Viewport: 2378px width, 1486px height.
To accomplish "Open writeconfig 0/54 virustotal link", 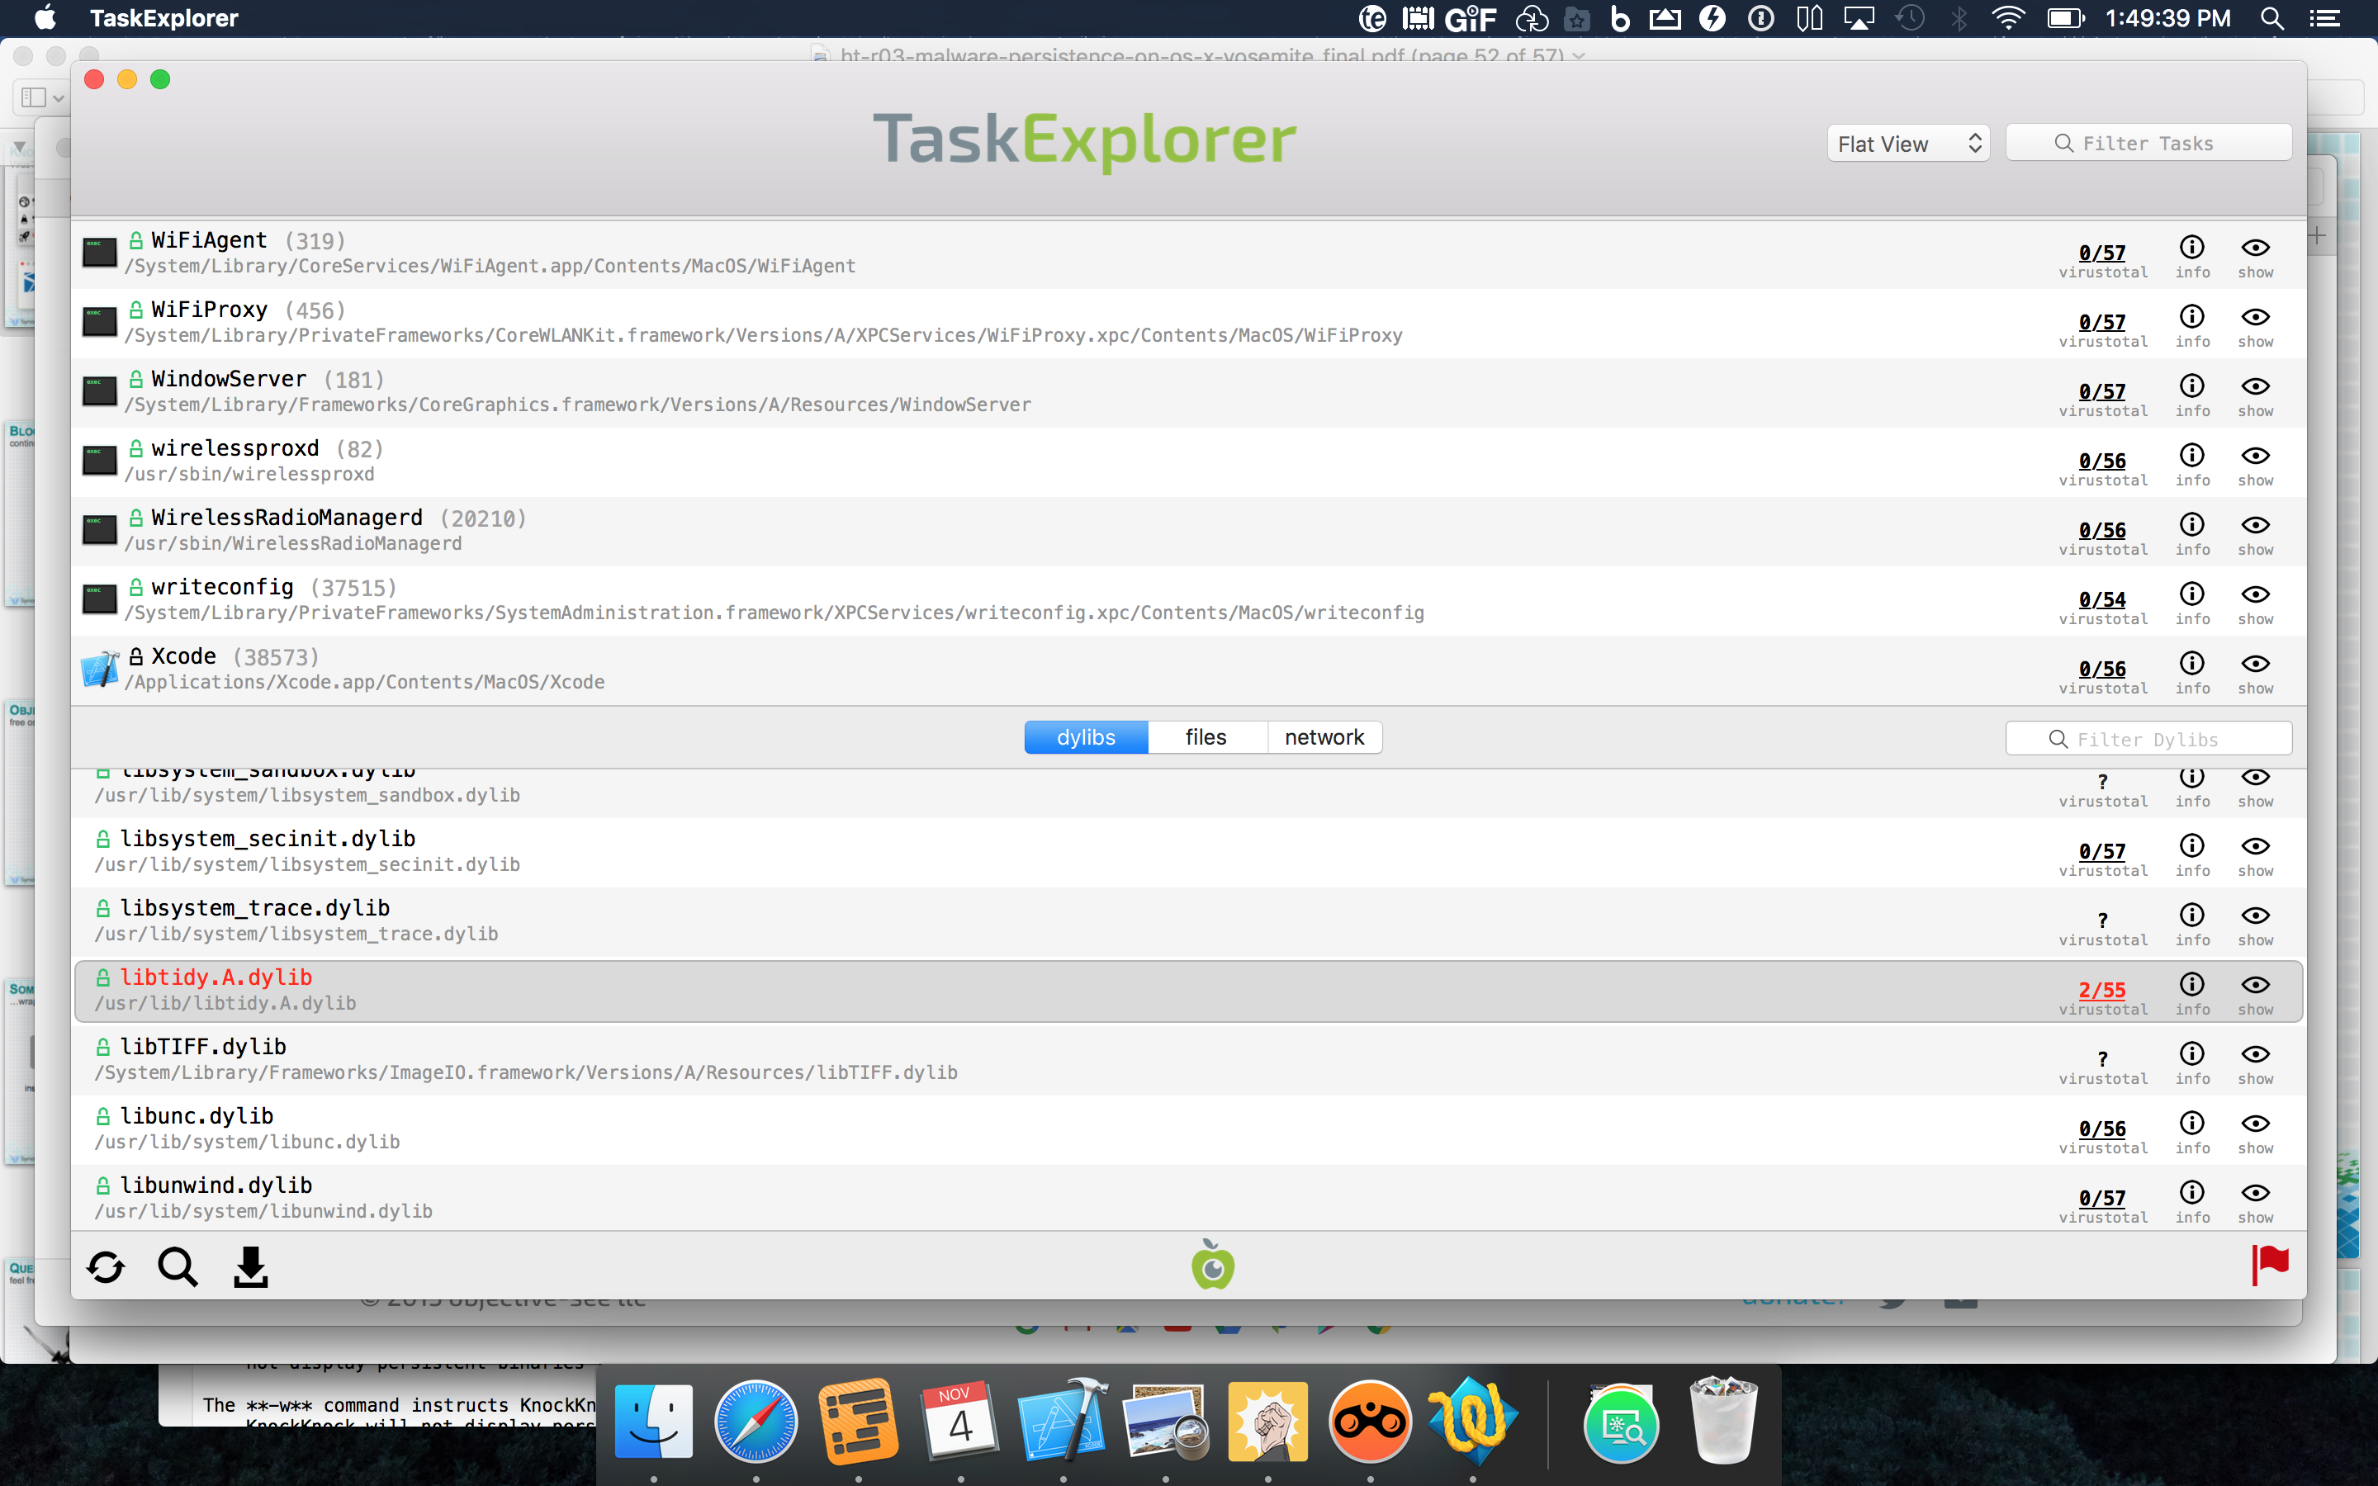I will pos(2102,599).
